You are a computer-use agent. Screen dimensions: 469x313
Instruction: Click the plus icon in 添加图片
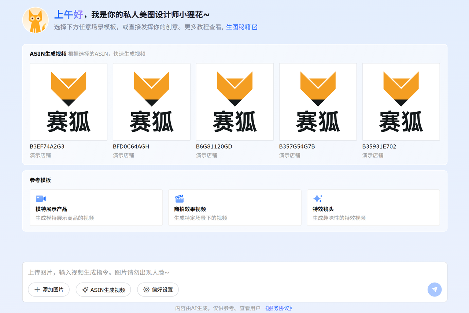(x=37, y=290)
